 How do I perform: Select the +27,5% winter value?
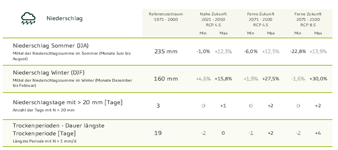271,79
